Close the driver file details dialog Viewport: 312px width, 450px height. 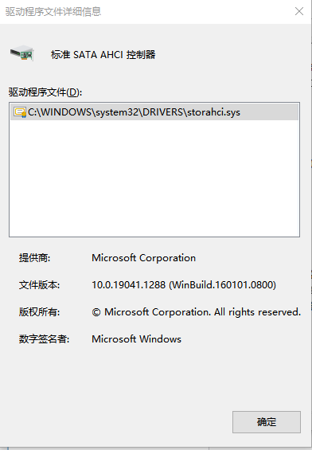click(x=299, y=11)
